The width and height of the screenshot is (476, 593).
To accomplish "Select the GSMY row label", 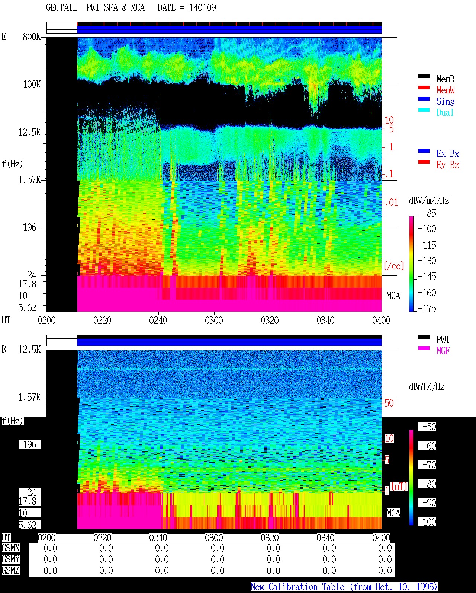I will pos(10,559).
